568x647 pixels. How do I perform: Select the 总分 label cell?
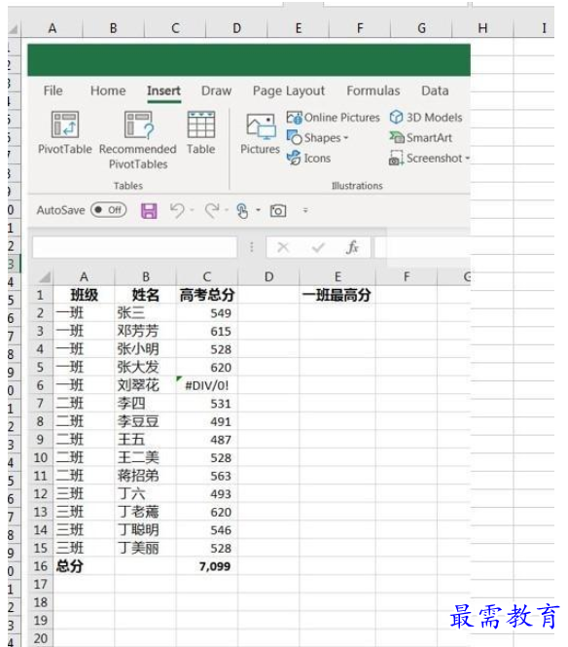85,566
